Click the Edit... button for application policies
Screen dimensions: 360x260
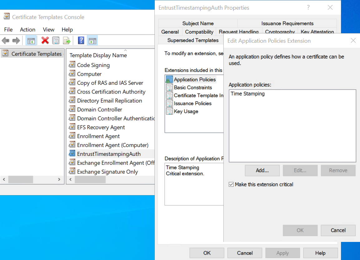(x=300, y=171)
